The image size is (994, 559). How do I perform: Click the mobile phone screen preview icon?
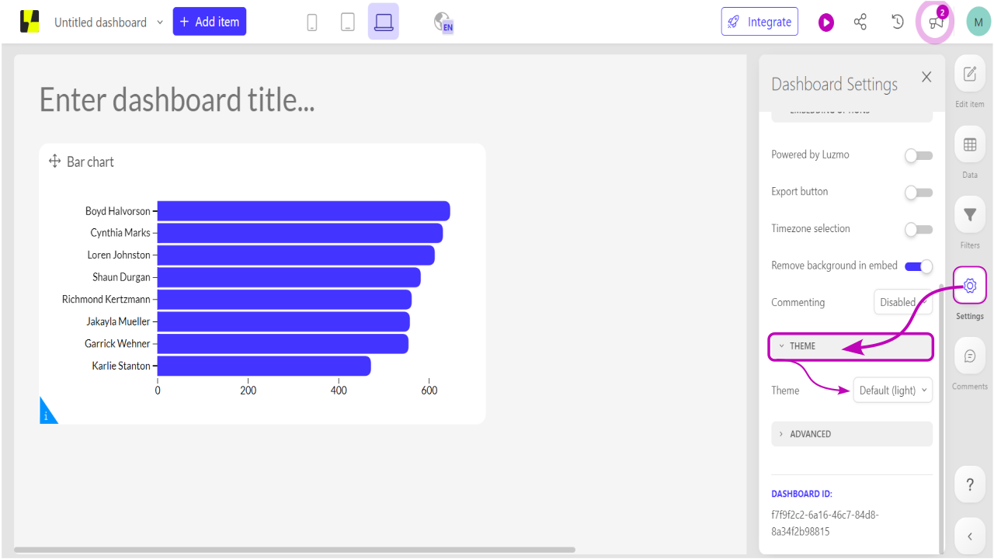312,23
